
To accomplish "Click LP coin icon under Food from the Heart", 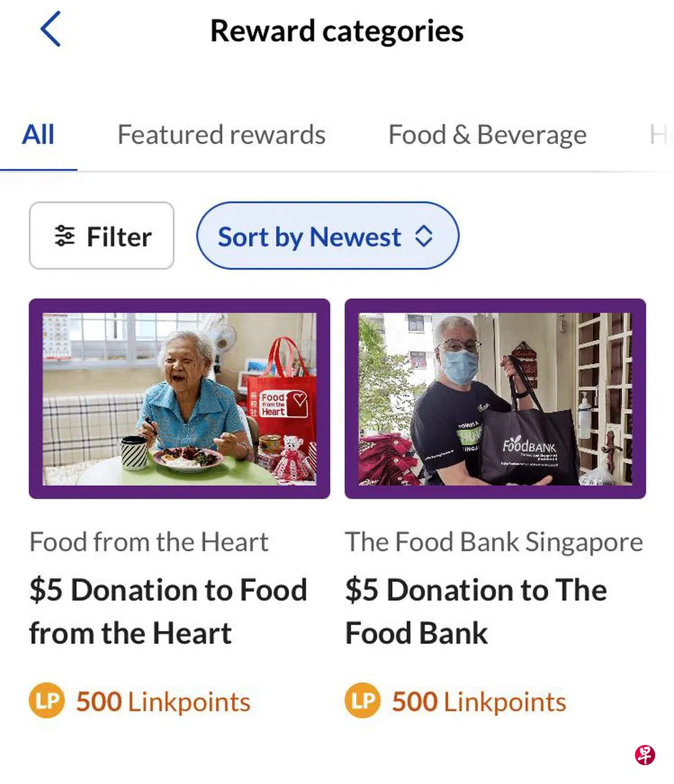I will point(47,701).
